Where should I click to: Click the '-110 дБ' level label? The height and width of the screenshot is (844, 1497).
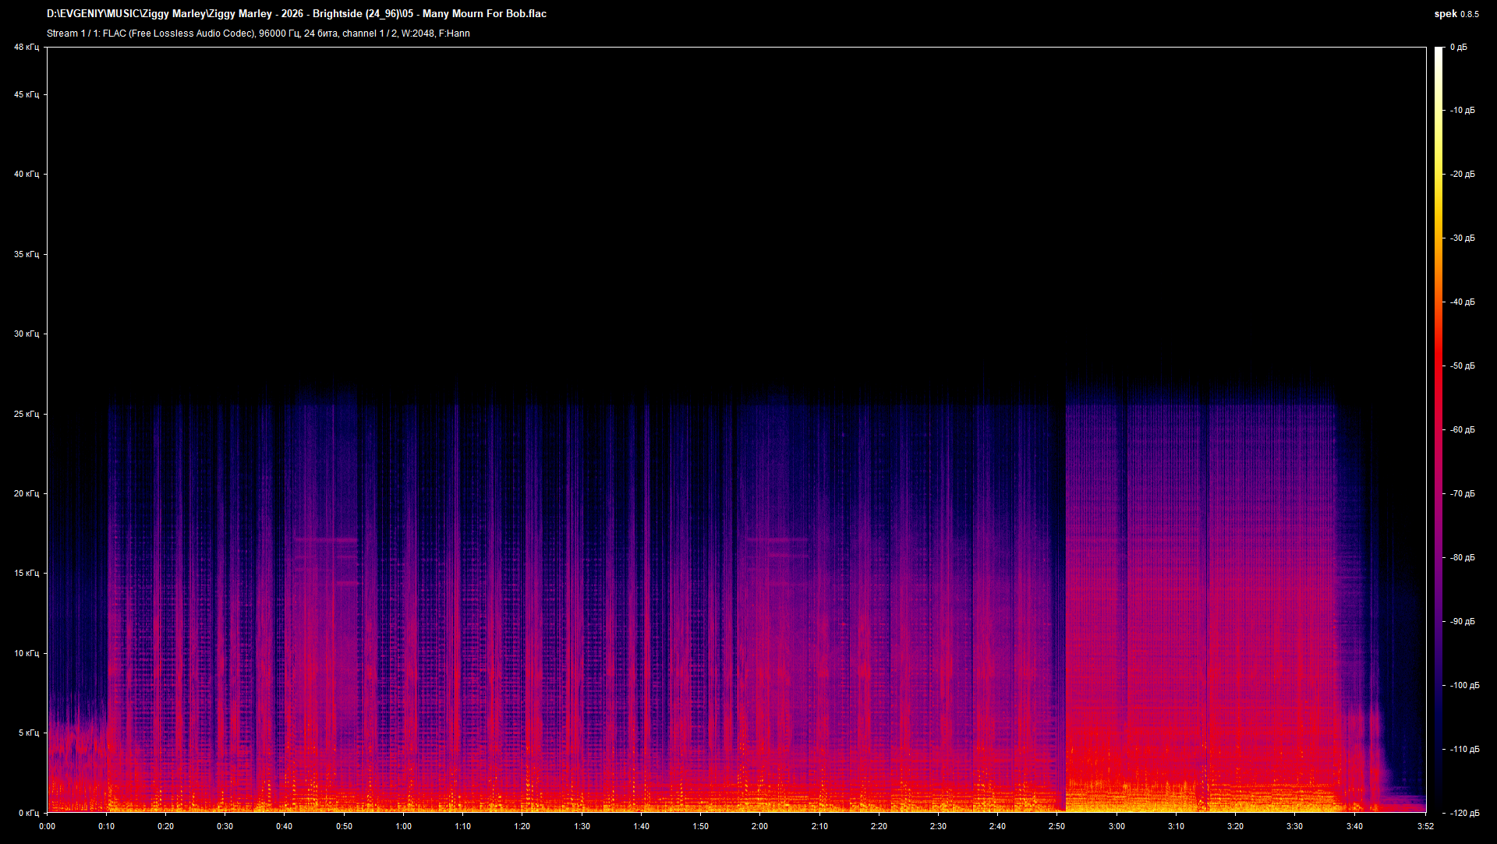click(1465, 750)
